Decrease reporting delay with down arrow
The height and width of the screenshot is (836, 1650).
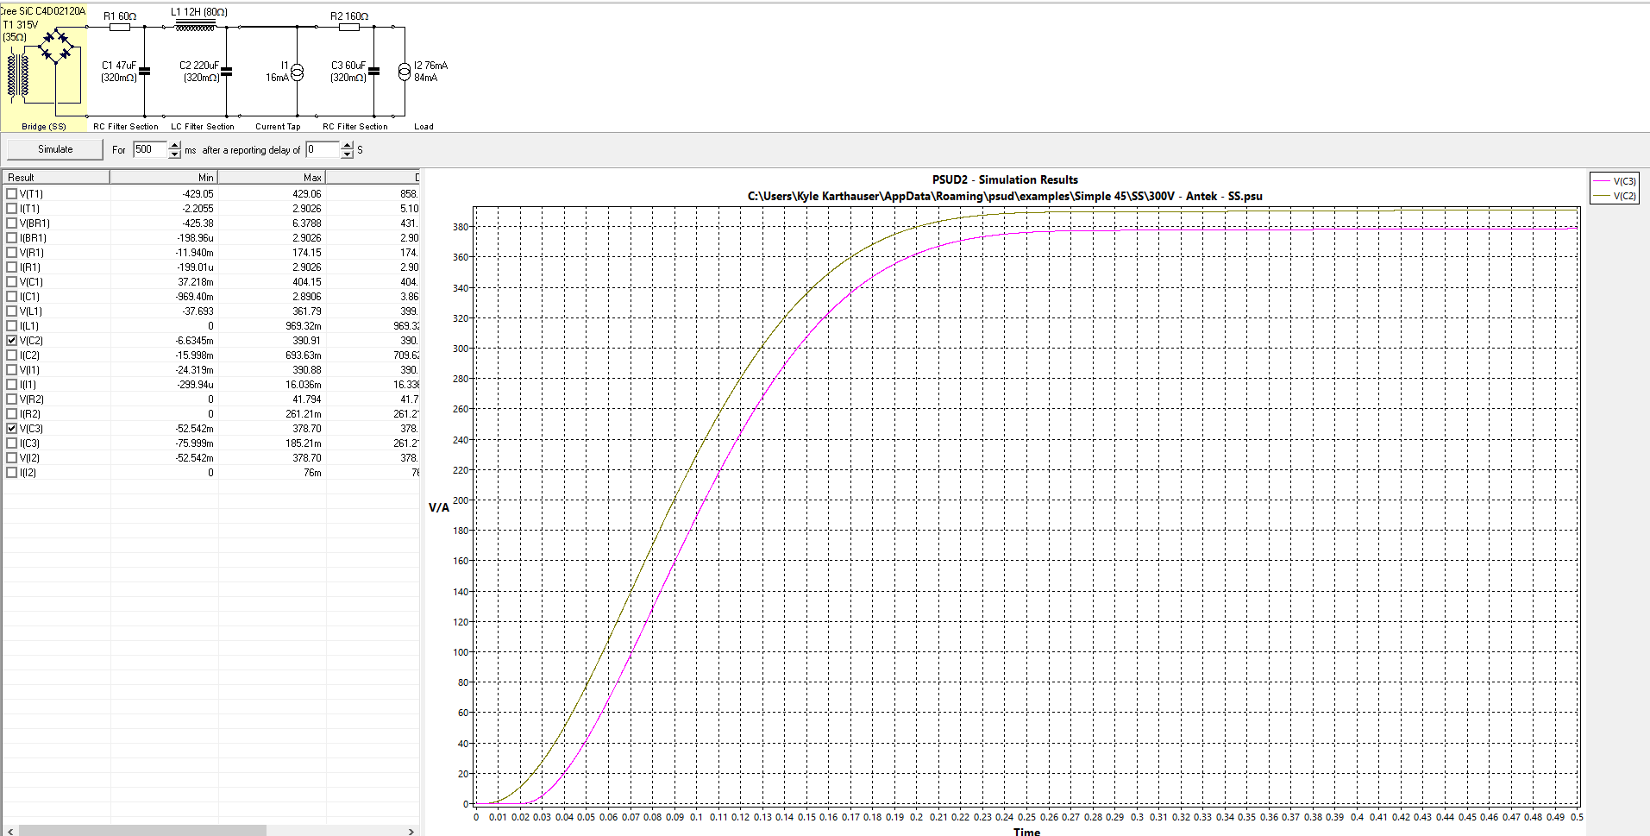348,154
